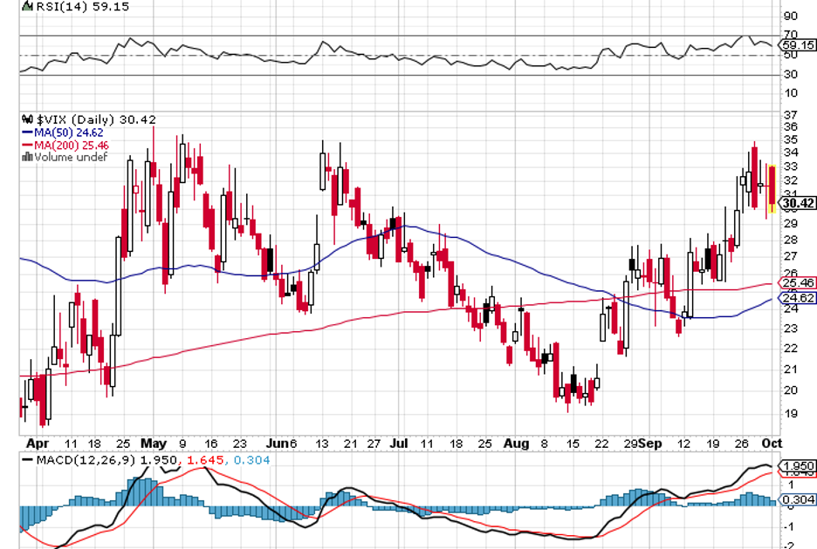Click the 30.42 last price flag
Screen dimensions: 817x549
click(x=798, y=205)
